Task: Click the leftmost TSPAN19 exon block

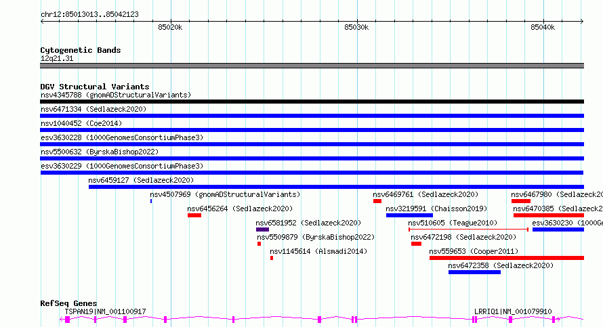Action: click(67, 320)
